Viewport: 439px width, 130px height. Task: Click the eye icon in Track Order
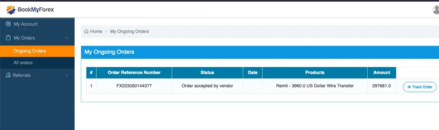[x=409, y=87]
